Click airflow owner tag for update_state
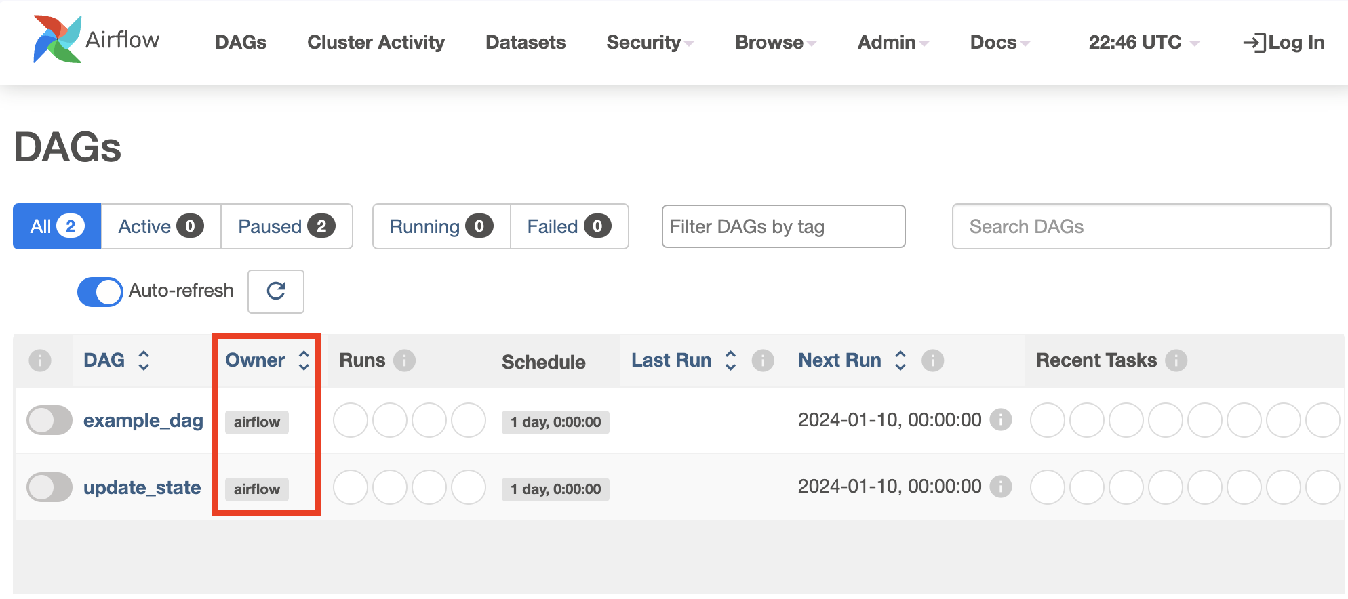 pyautogui.click(x=257, y=489)
